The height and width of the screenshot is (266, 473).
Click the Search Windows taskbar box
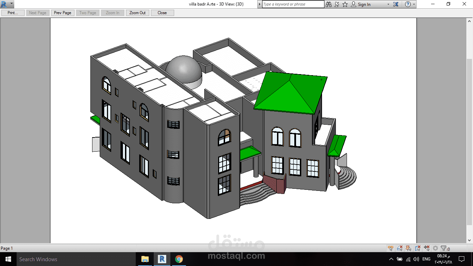click(76, 259)
